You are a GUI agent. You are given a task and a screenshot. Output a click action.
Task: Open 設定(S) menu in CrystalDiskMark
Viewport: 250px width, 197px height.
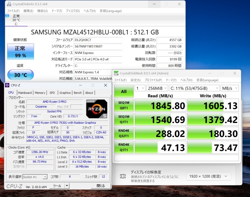(x=136, y=80)
